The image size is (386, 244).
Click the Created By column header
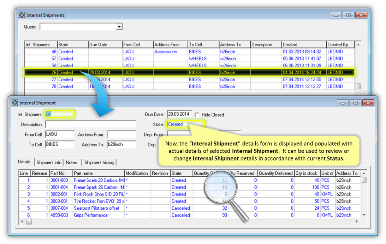click(x=339, y=44)
